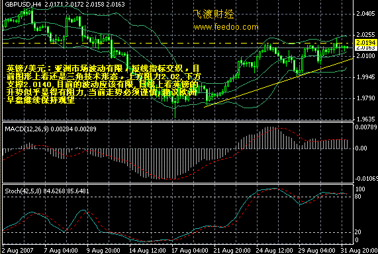Select the Stoch(42,5,8) indicator label
This screenshot has width=378, height=254.
[x=24, y=191]
